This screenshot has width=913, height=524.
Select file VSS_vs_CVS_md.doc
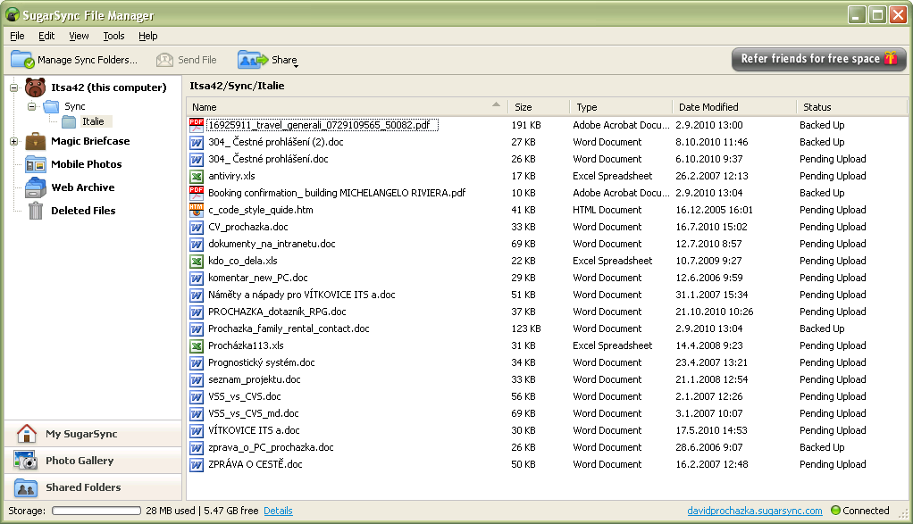coord(254,413)
